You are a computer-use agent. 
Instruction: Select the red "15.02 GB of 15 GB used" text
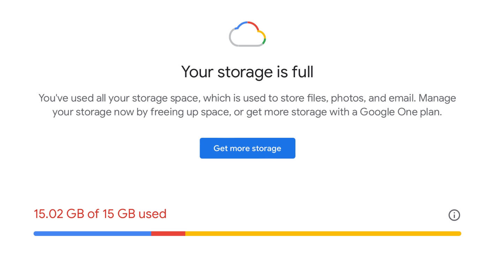click(100, 213)
